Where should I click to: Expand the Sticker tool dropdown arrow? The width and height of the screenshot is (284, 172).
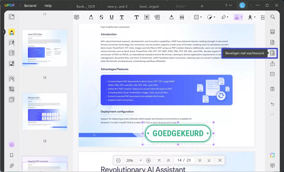(x=214, y=17)
